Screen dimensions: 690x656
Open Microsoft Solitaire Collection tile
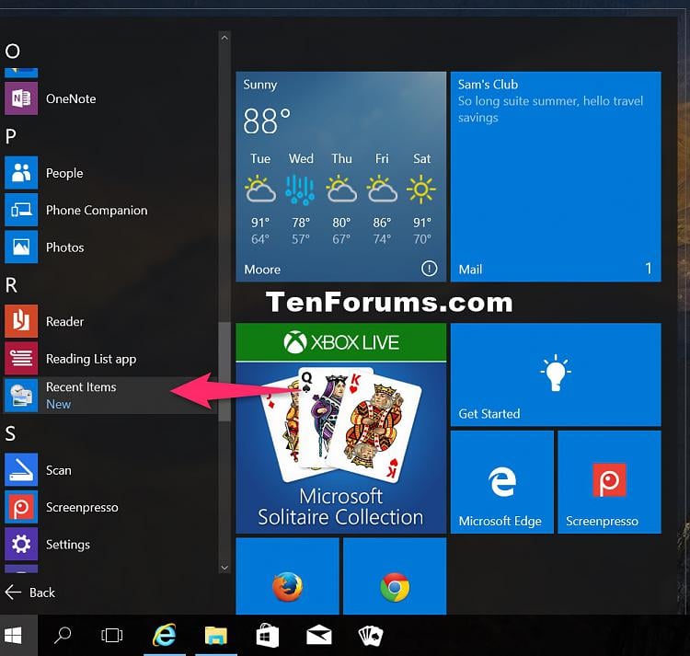click(341, 428)
